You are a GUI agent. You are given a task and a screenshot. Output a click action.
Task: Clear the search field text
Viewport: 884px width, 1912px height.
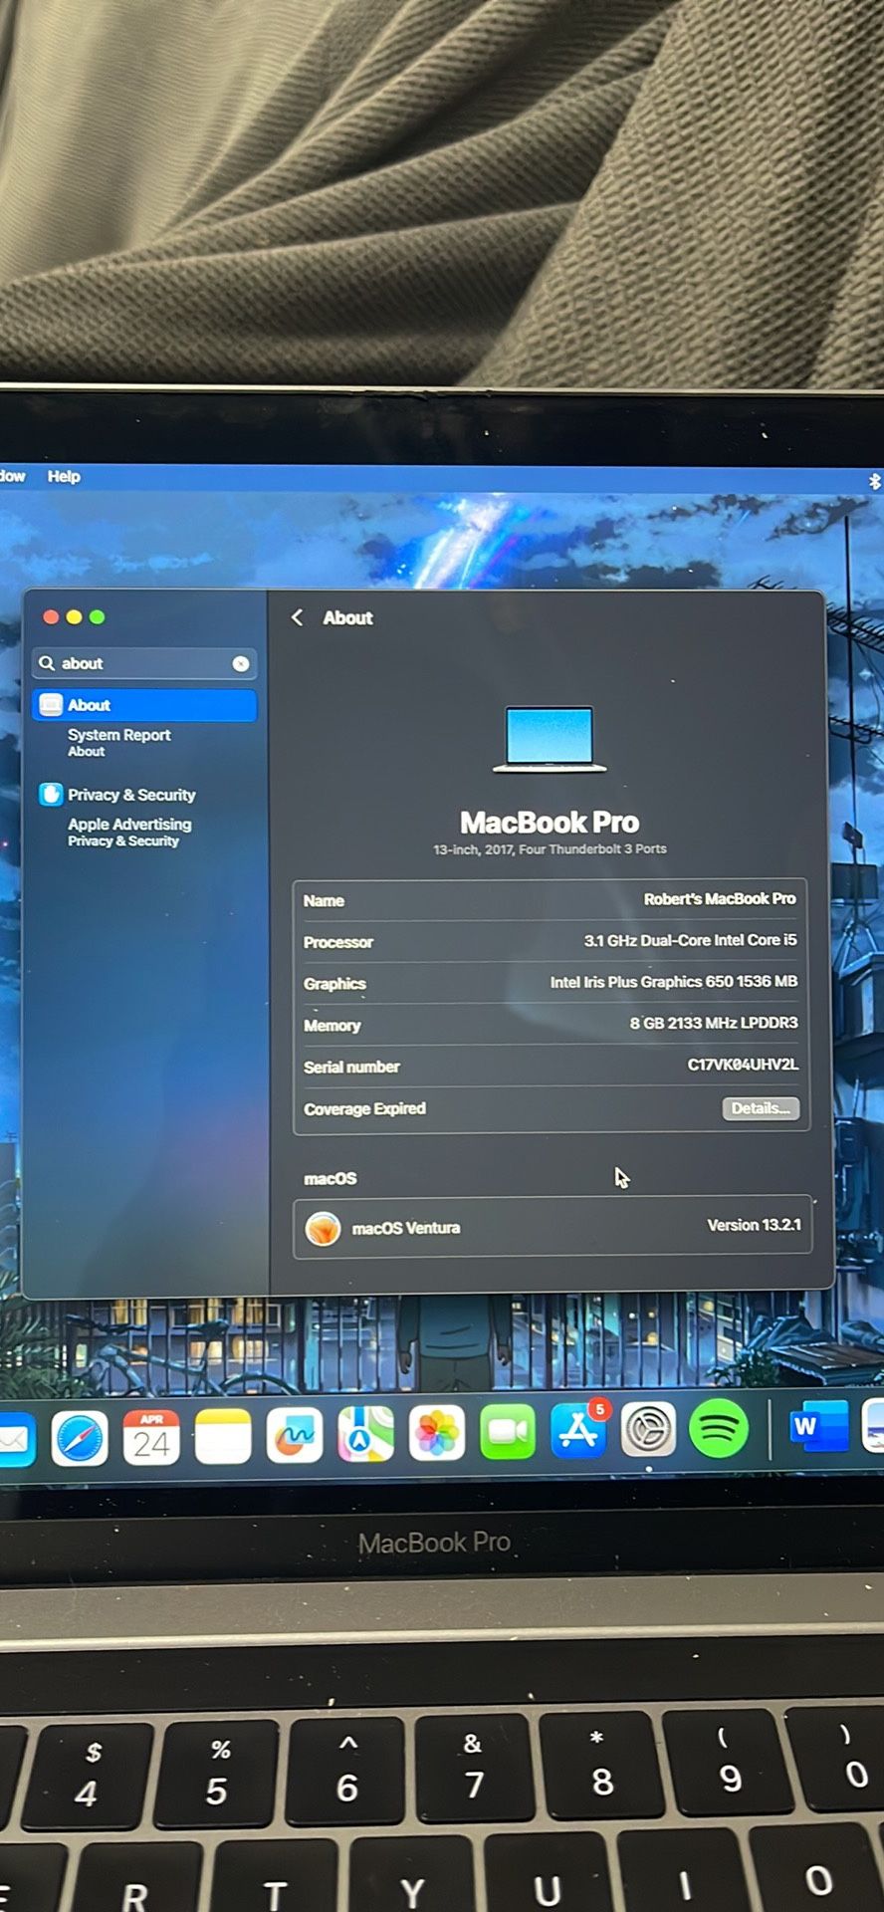(x=241, y=663)
